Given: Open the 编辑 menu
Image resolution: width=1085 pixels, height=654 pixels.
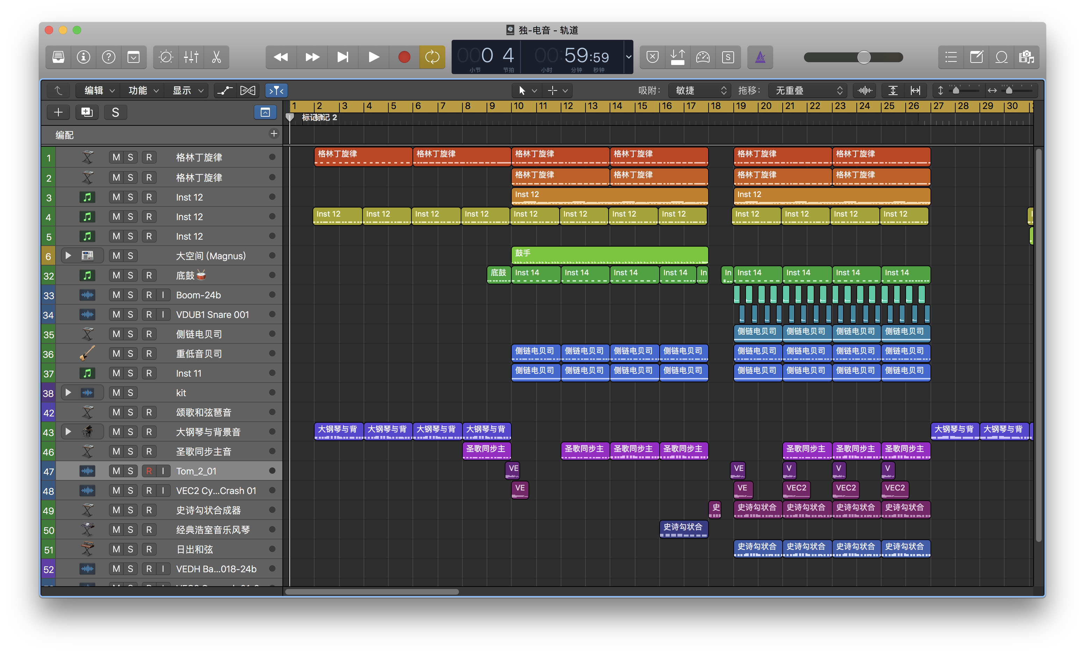Looking at the screenshot, I should tap(99, 91).
